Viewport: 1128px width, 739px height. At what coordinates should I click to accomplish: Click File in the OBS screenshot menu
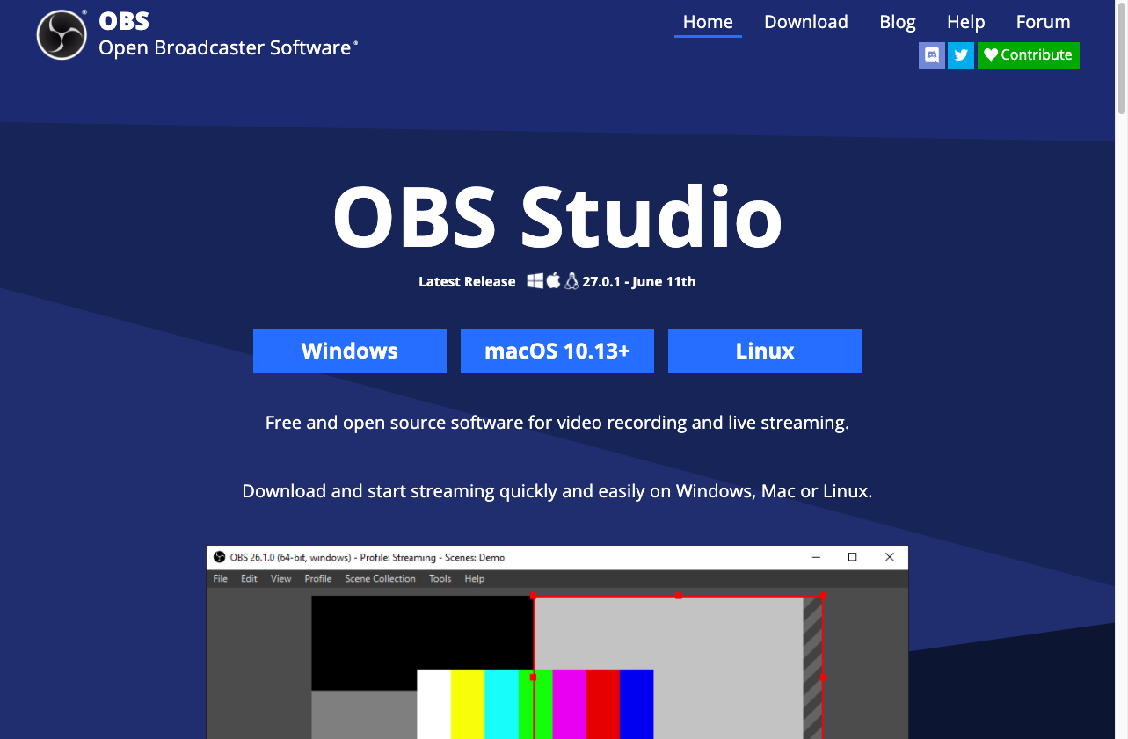coord(221,579)
